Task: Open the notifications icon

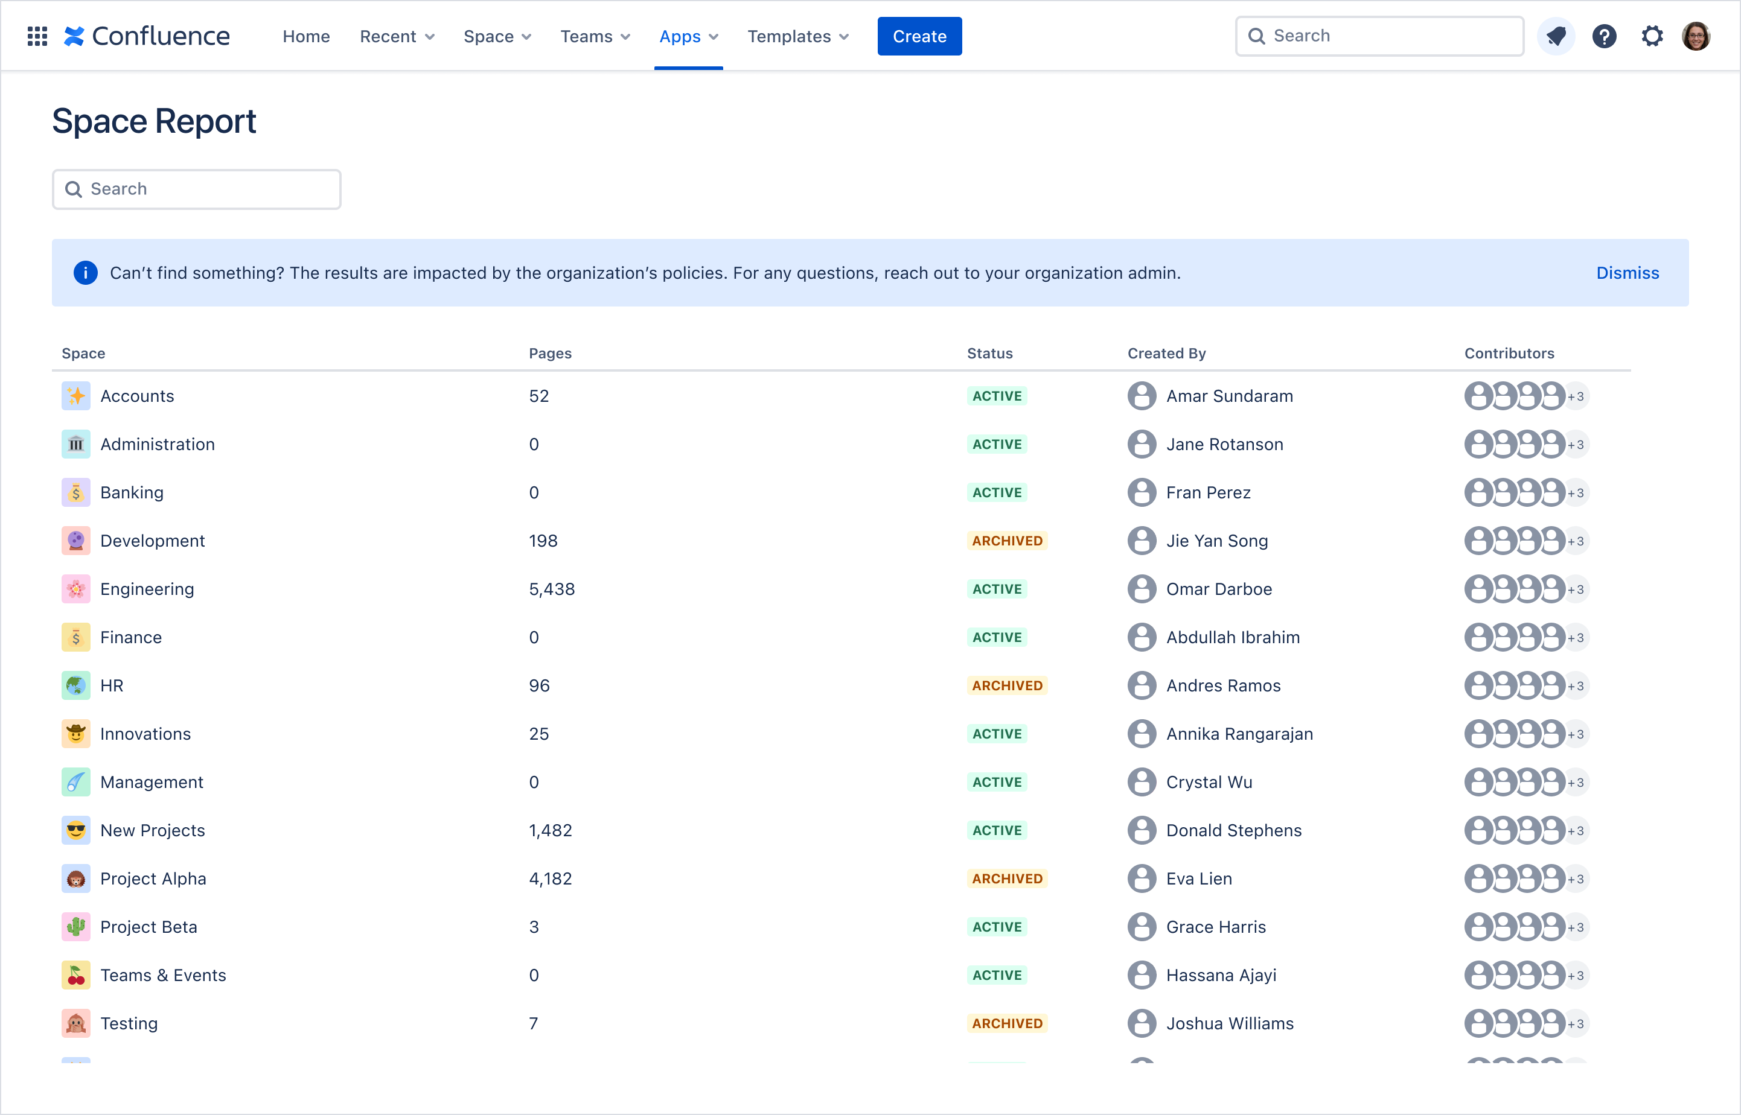Action: pyautogui.click(x=1556, y=36)
